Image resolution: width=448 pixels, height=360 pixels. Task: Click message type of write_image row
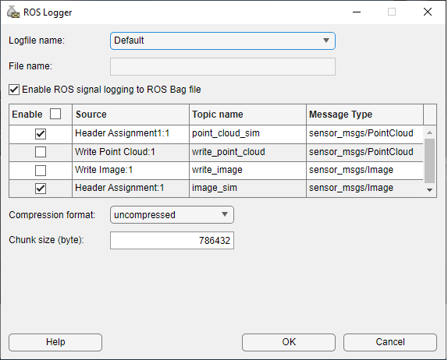[364, 171]
